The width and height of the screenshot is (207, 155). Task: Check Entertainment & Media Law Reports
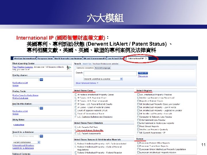[138, 123]
